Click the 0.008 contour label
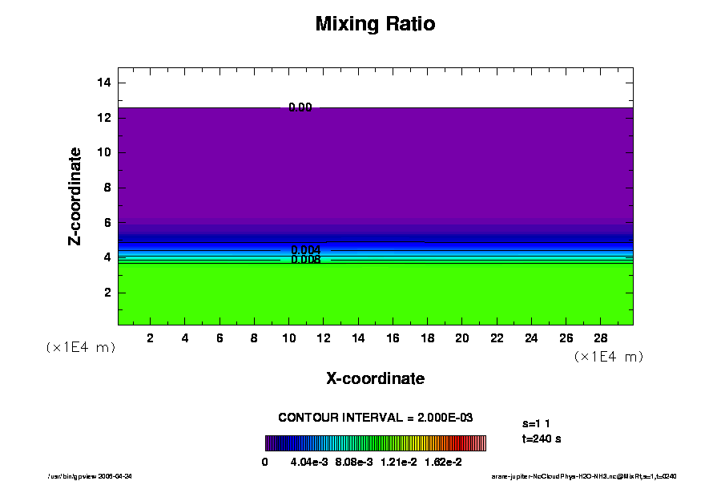The width and height of the screenshot is (721, 481). click(306, 260)
